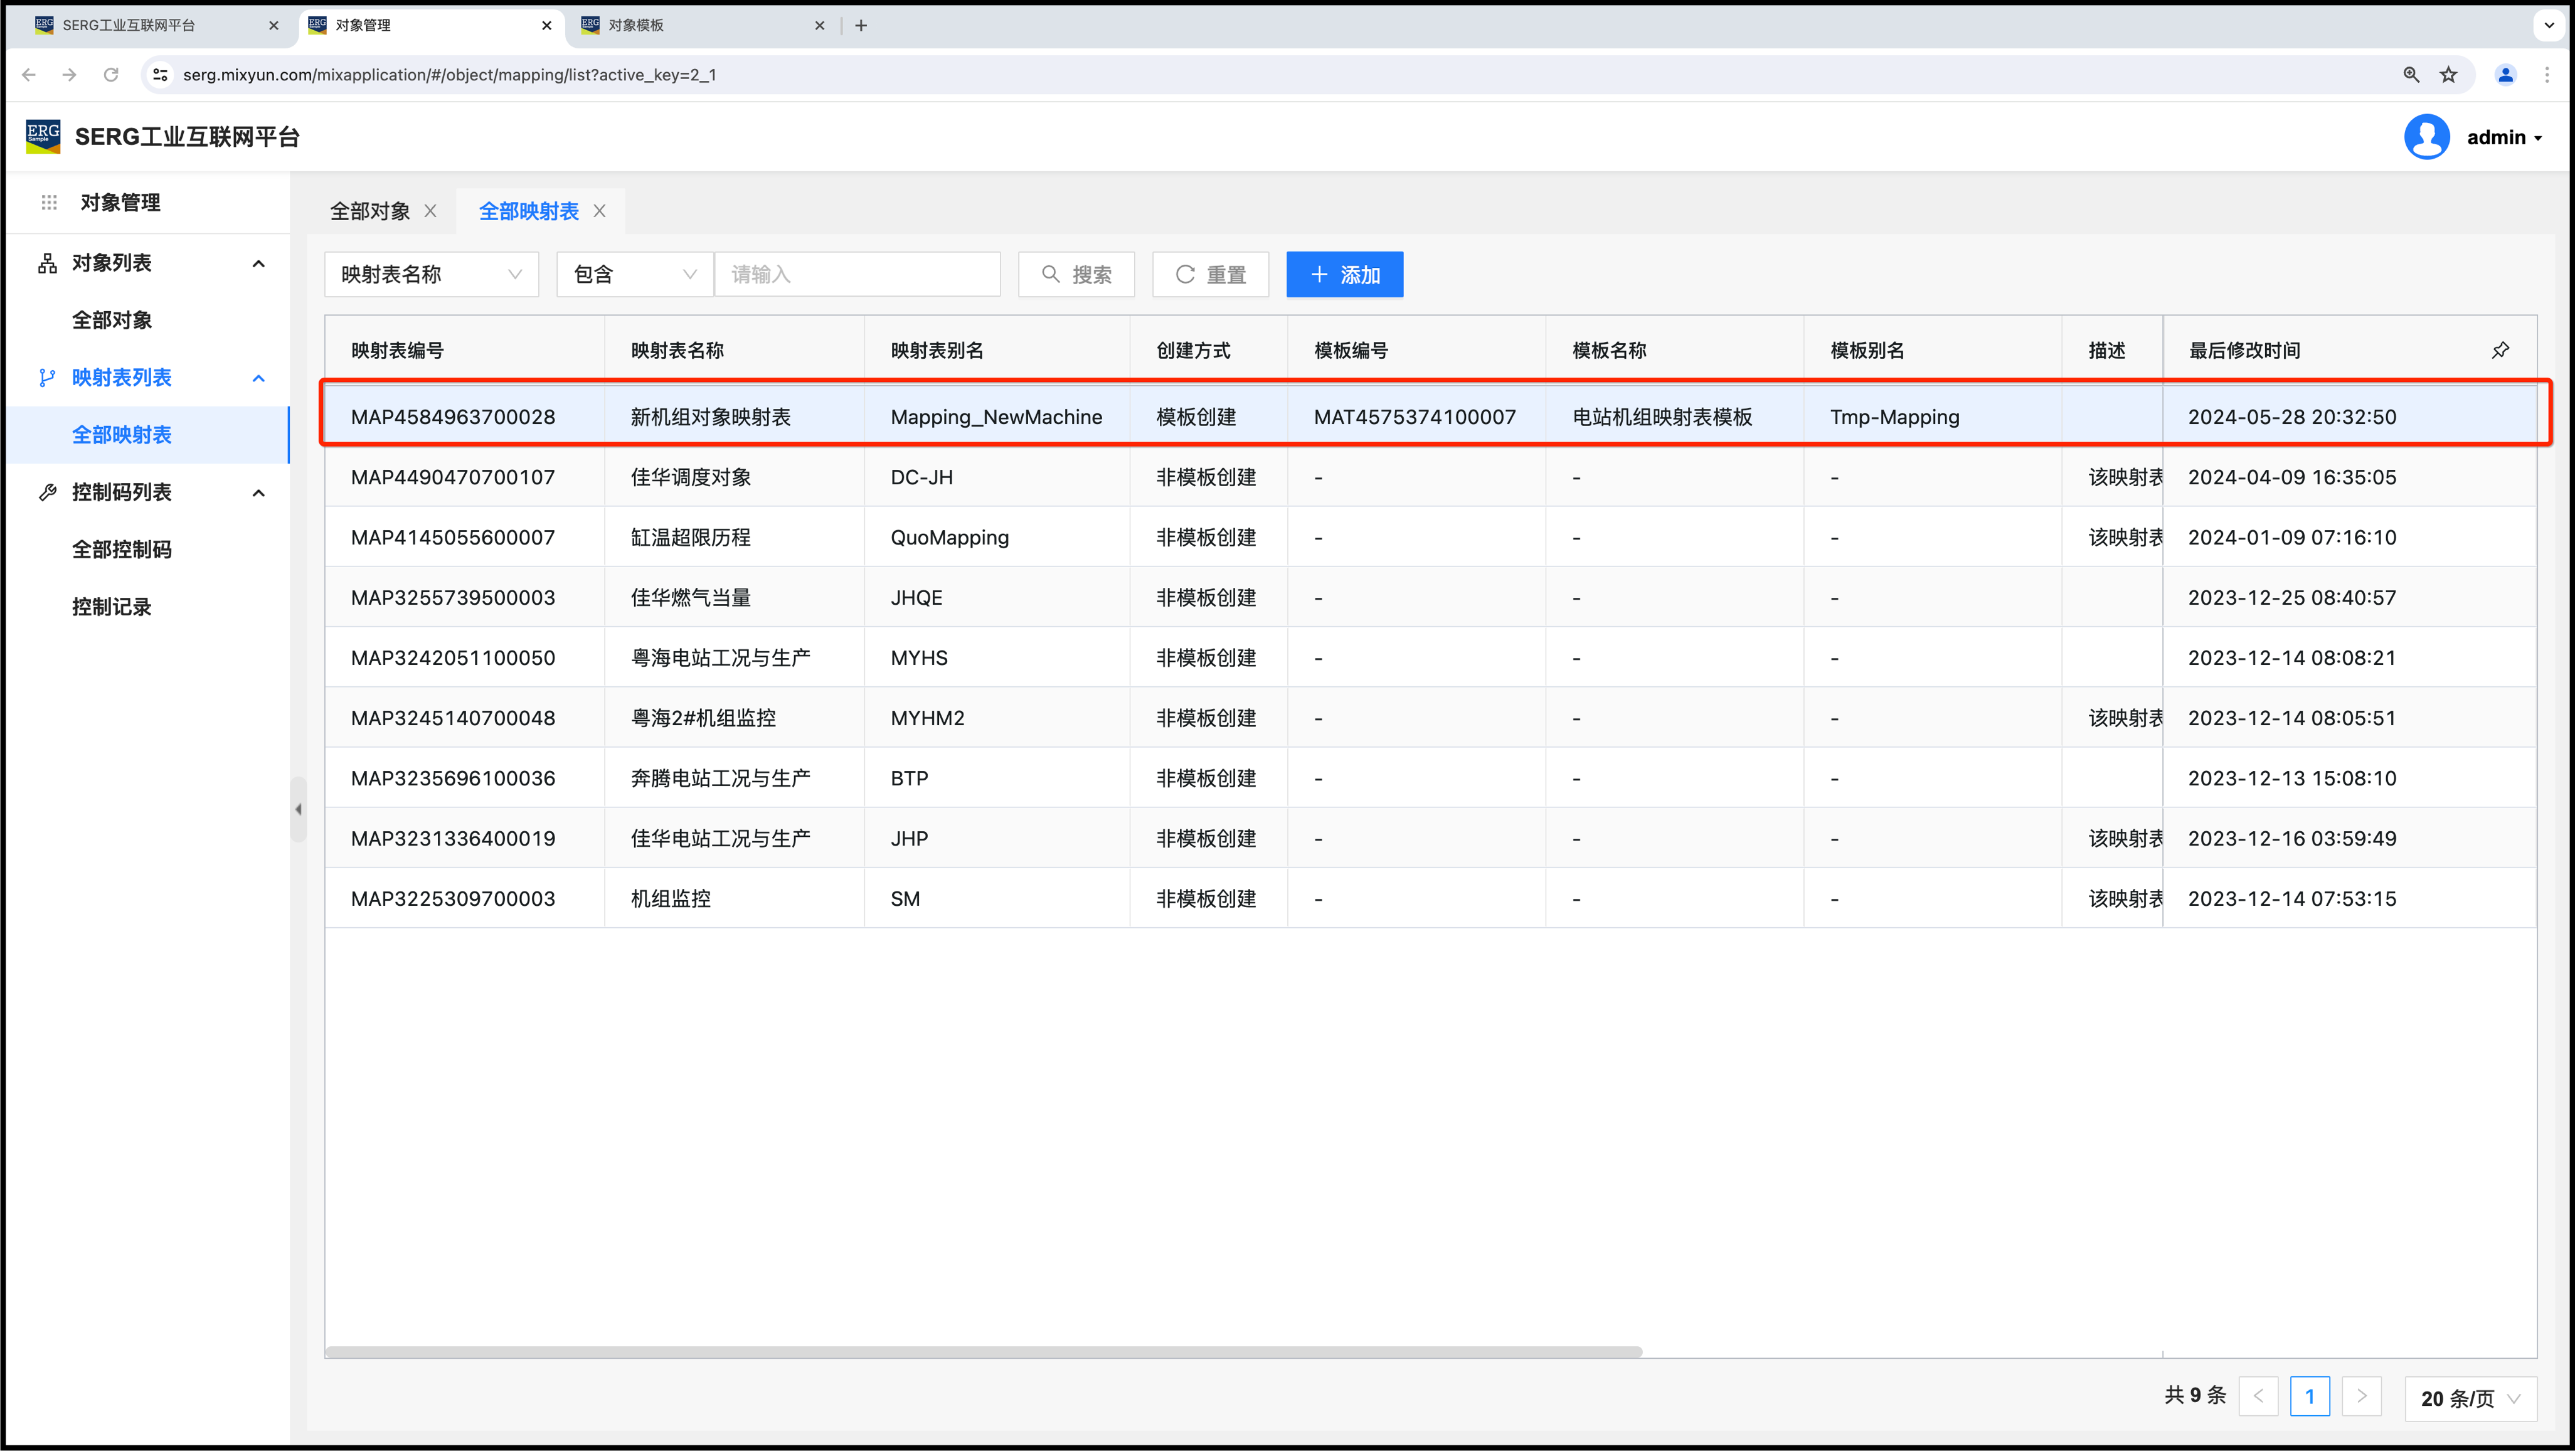Screen dimensions: 2575x1451
Task: Open 控制记录 in the sidebar
Action: click(112, 606)
